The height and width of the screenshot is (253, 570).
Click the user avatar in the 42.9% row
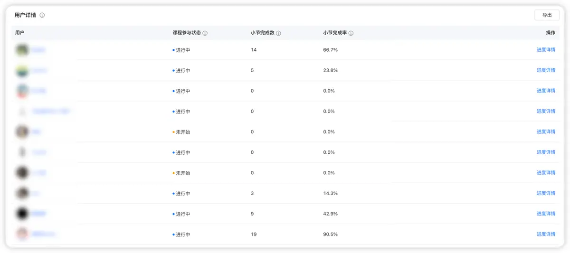[22, 214]
